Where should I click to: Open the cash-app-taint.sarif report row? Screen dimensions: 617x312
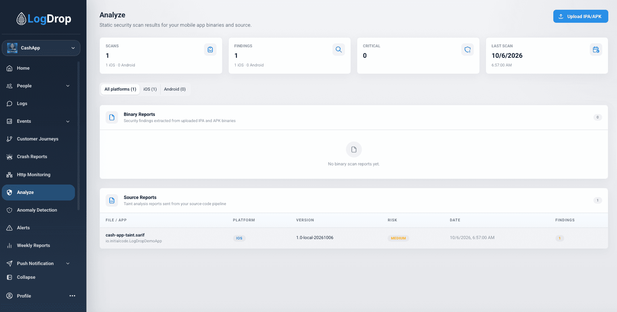tap(354, 238)
